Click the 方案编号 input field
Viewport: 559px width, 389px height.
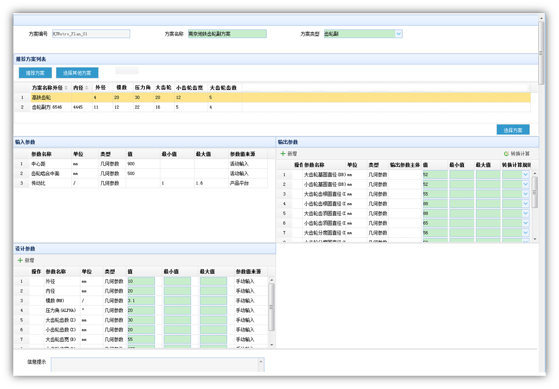pyautogui.click(x=91, y=34)
